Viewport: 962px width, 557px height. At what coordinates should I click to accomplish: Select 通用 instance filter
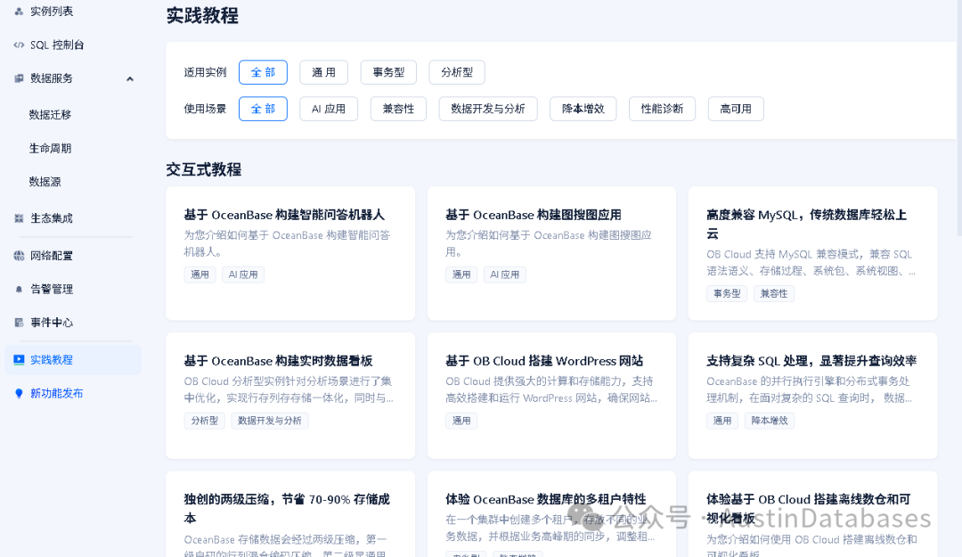[x=324, y=72]
